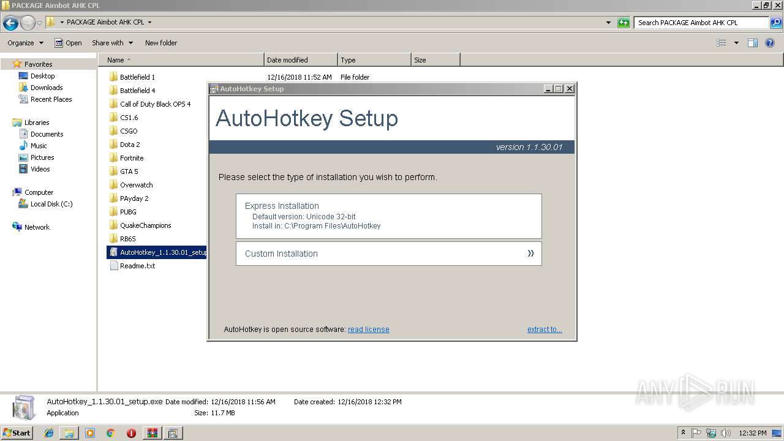Image resolution: width=784 pixels, height=441 pixels.
Task: Sort by Type column header
Action: 374,60
